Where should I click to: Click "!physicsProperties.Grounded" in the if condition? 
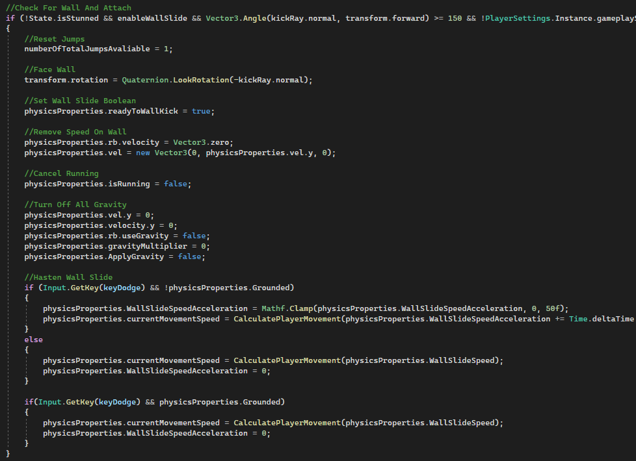coord(227,288)
